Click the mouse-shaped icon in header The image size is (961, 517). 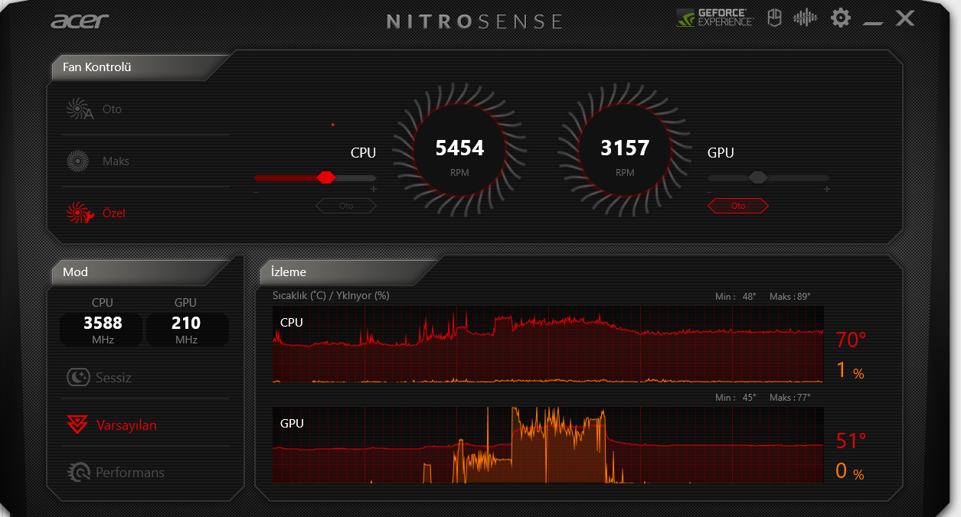click(774, 18)
